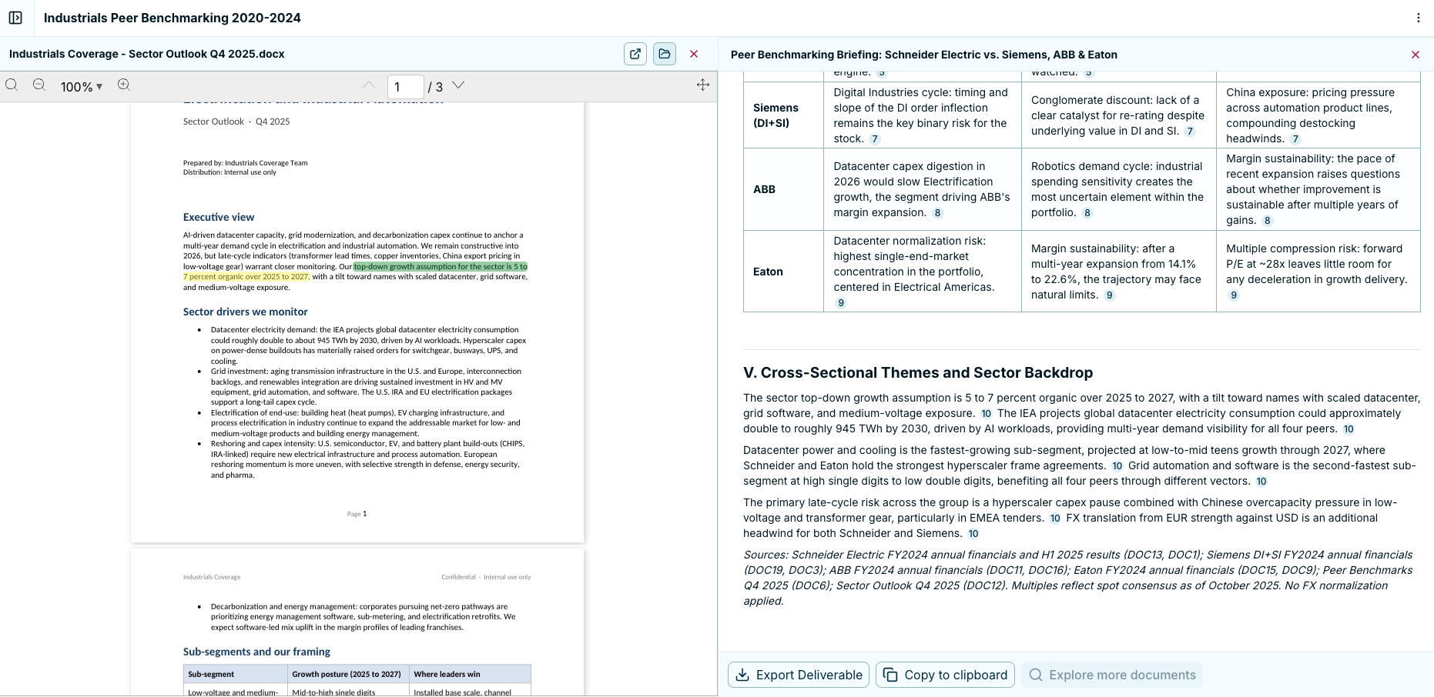Open citation 10 after different vectors
Image resolution: width=1434 pixels, height=697 pixels.
pos(1261,482)
